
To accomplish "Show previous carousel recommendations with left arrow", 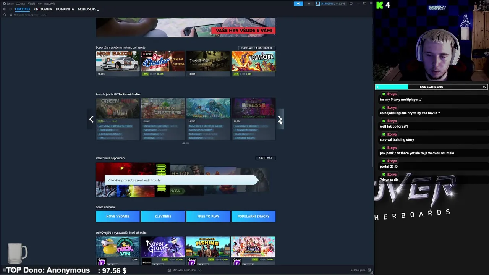I will pyautogui.click(x=91, y=120).
